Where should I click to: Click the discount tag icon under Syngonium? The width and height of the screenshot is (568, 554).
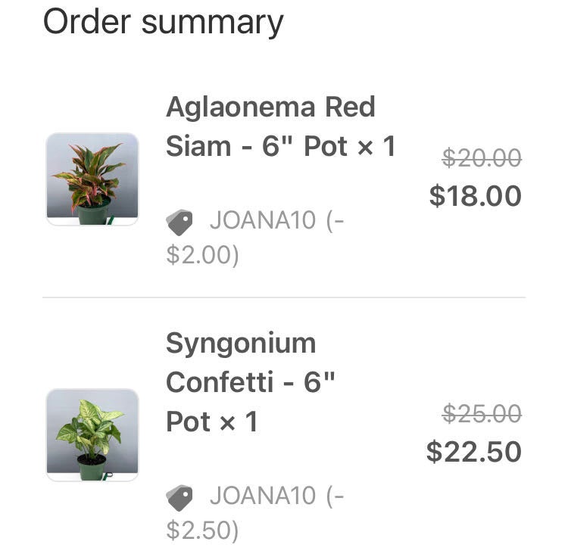coord(179,497)
